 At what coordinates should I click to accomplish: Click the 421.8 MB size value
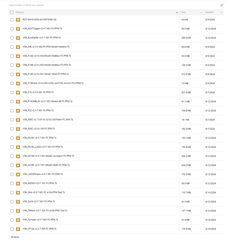click(186, 93)
